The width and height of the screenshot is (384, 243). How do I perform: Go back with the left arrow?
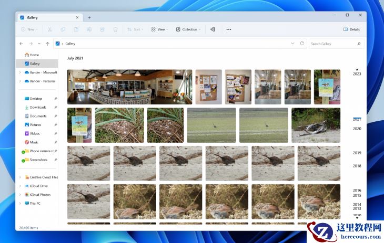pyautogui.click(x=22, y=44)
